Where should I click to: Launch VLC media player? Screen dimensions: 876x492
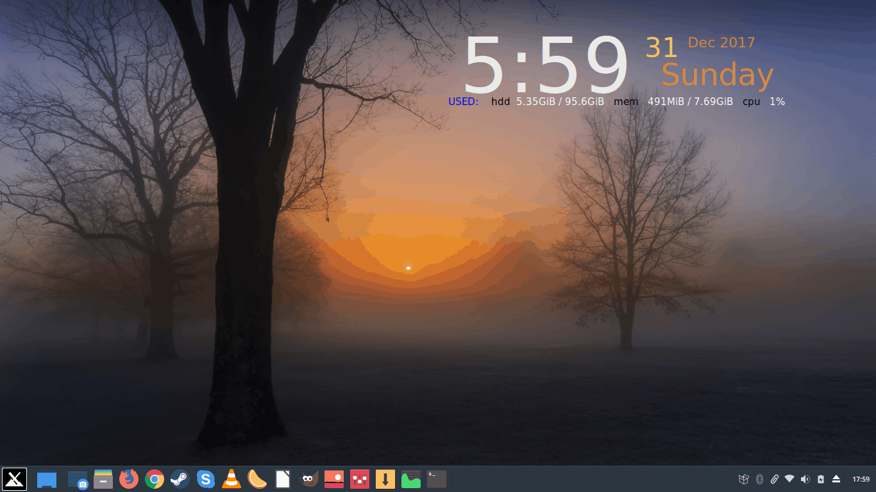click(x=232, y=479)
